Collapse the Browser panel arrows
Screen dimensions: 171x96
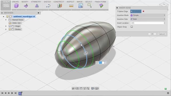point(2,13)
